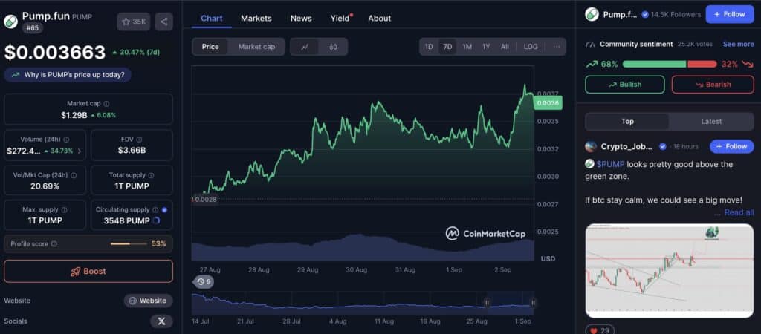Click Why is PUMP's price up today
The width and height of the screenshot is (761, 334).
(x=68, y=75)
